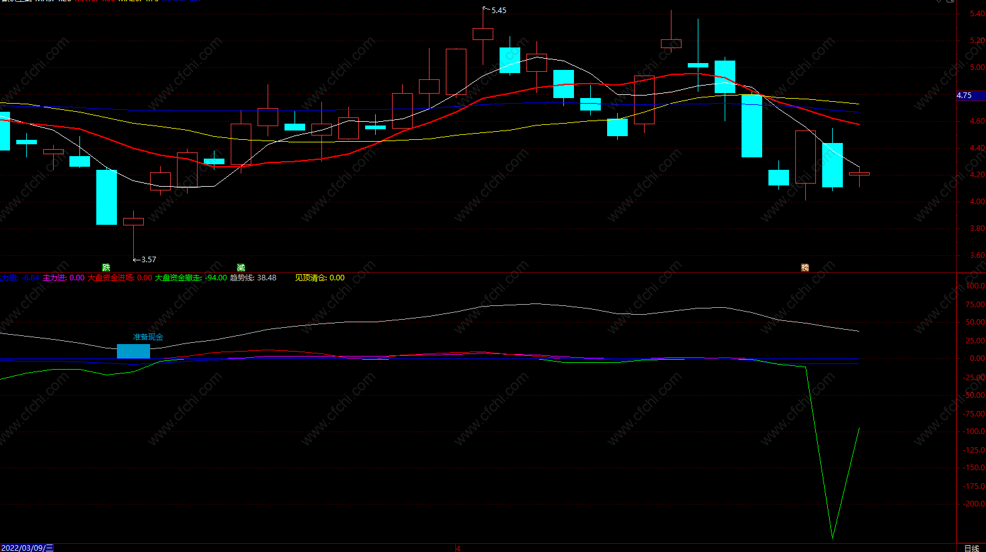Click the blue 准备现金 signal bar

pyautogui.click(x=133, y=351)
